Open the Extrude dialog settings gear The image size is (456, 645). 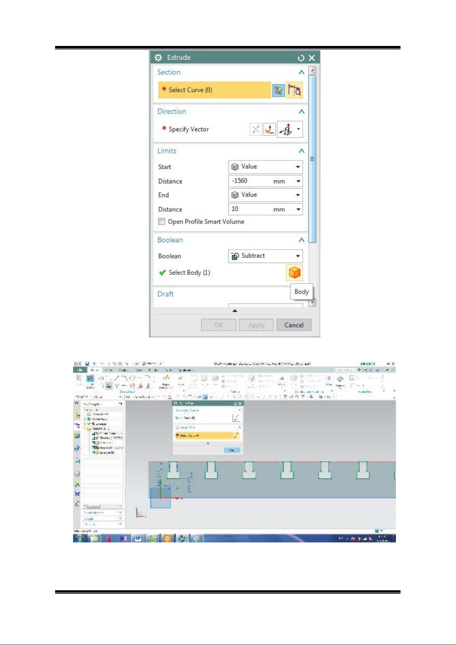[158, 57]
